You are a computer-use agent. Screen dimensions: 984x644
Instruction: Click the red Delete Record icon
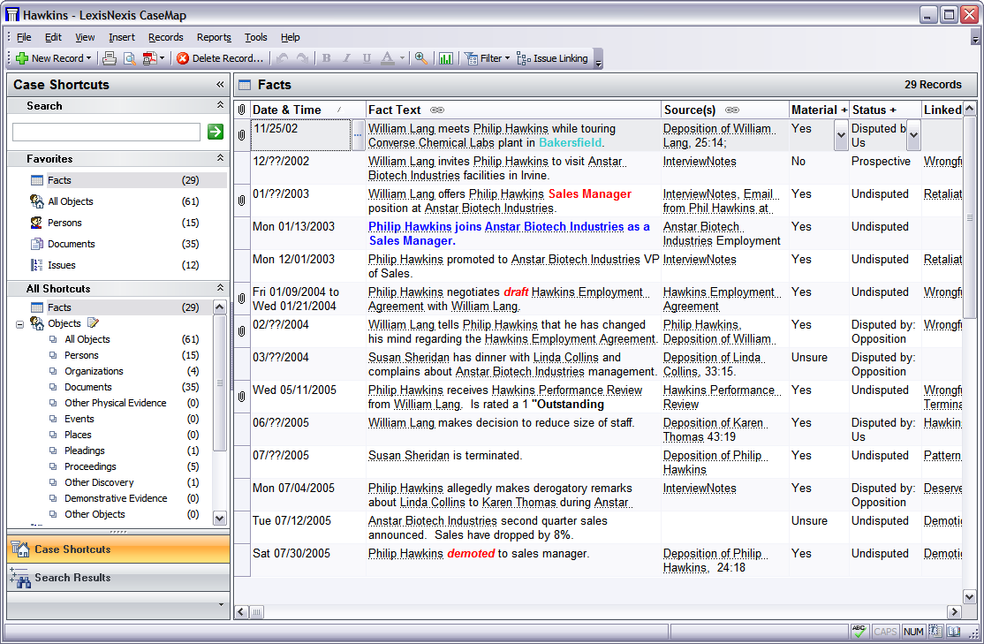pos(183,58)
